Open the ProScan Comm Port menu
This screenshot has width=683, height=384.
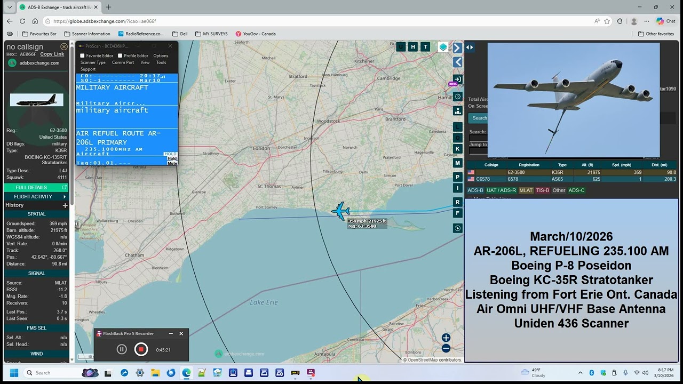coord(123,62)
